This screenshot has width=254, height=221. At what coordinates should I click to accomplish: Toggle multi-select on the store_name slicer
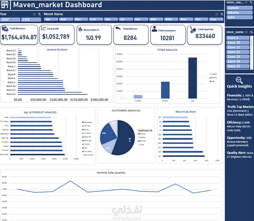pos(246,32)
